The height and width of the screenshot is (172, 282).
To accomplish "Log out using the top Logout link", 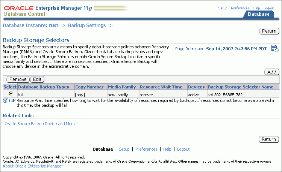I will click(269, 8).
